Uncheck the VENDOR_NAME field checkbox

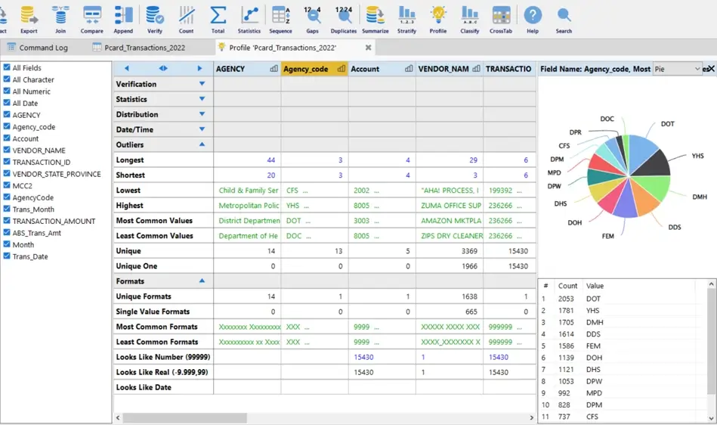7,150
